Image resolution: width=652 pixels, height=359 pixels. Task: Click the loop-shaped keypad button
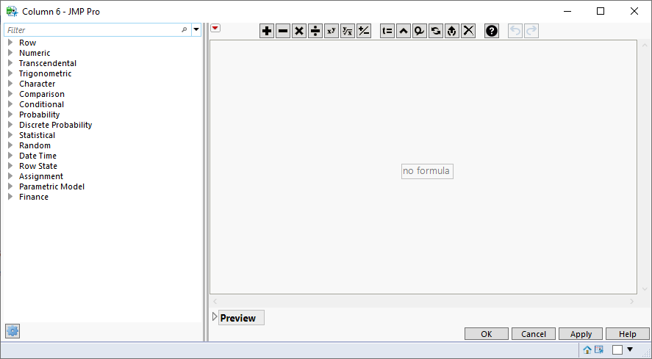[420, 31]
